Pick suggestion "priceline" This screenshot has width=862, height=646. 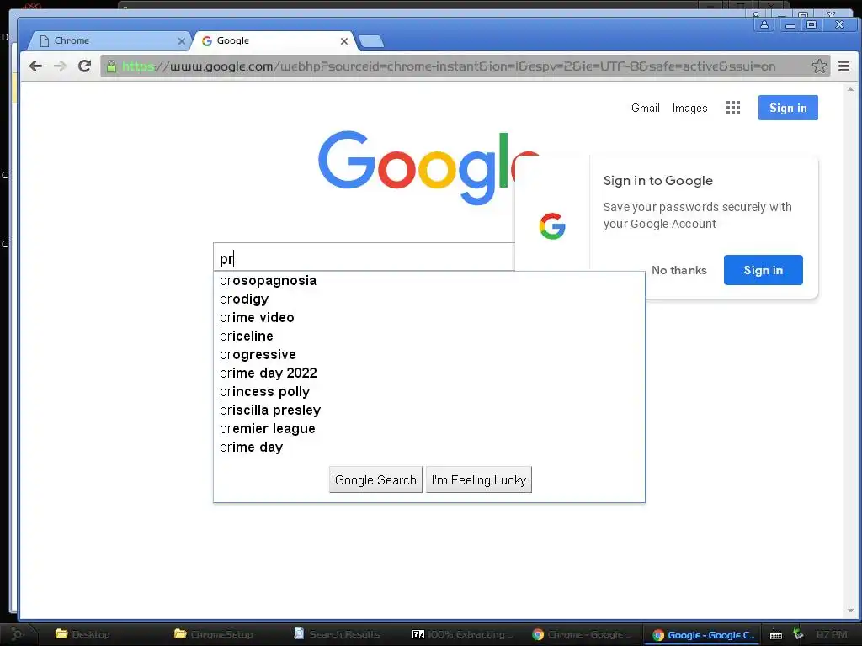click(x=428, y=336)
